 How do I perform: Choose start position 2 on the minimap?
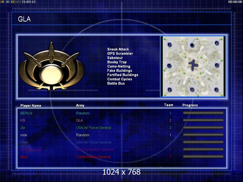pos(216,90)
